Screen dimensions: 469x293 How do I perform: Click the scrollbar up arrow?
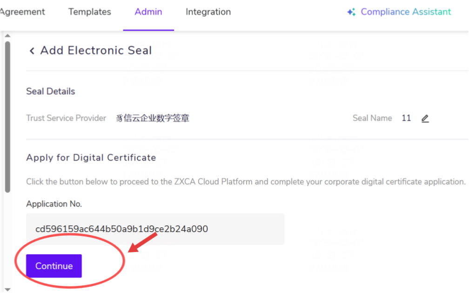(x=7, y=36)
